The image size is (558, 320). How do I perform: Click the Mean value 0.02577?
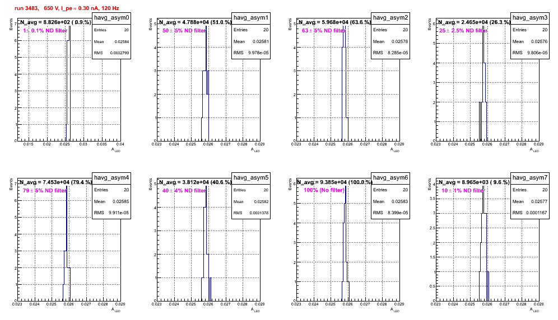tap(540, 201)
